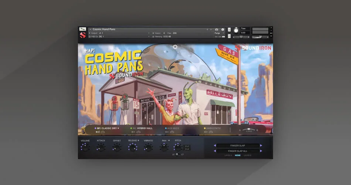Open the Release mode dropdown arrow

(138, 141)
